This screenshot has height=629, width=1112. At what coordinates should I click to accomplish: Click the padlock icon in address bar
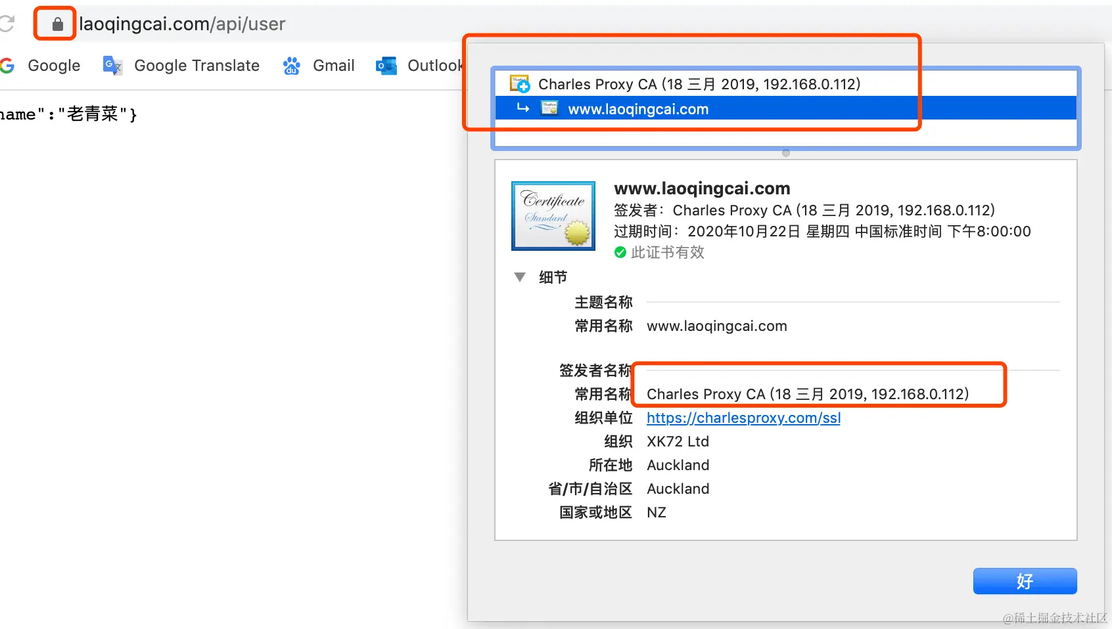pos(58,24)
